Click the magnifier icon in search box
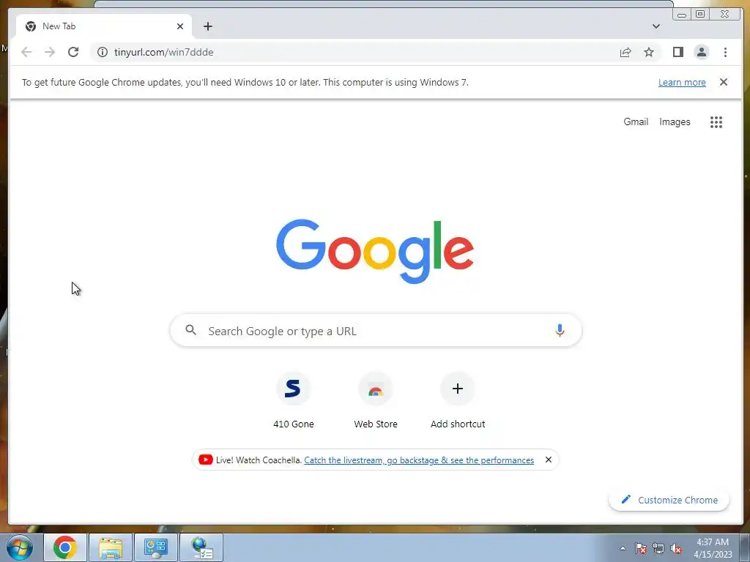Screen dimensions: 750x562 click(x=191, y=330)
